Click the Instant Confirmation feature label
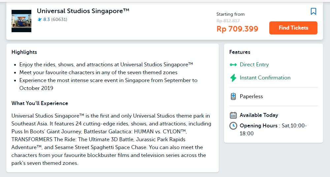Image resolution: width=330 pixels, height=177 pixels. [265, 78]
